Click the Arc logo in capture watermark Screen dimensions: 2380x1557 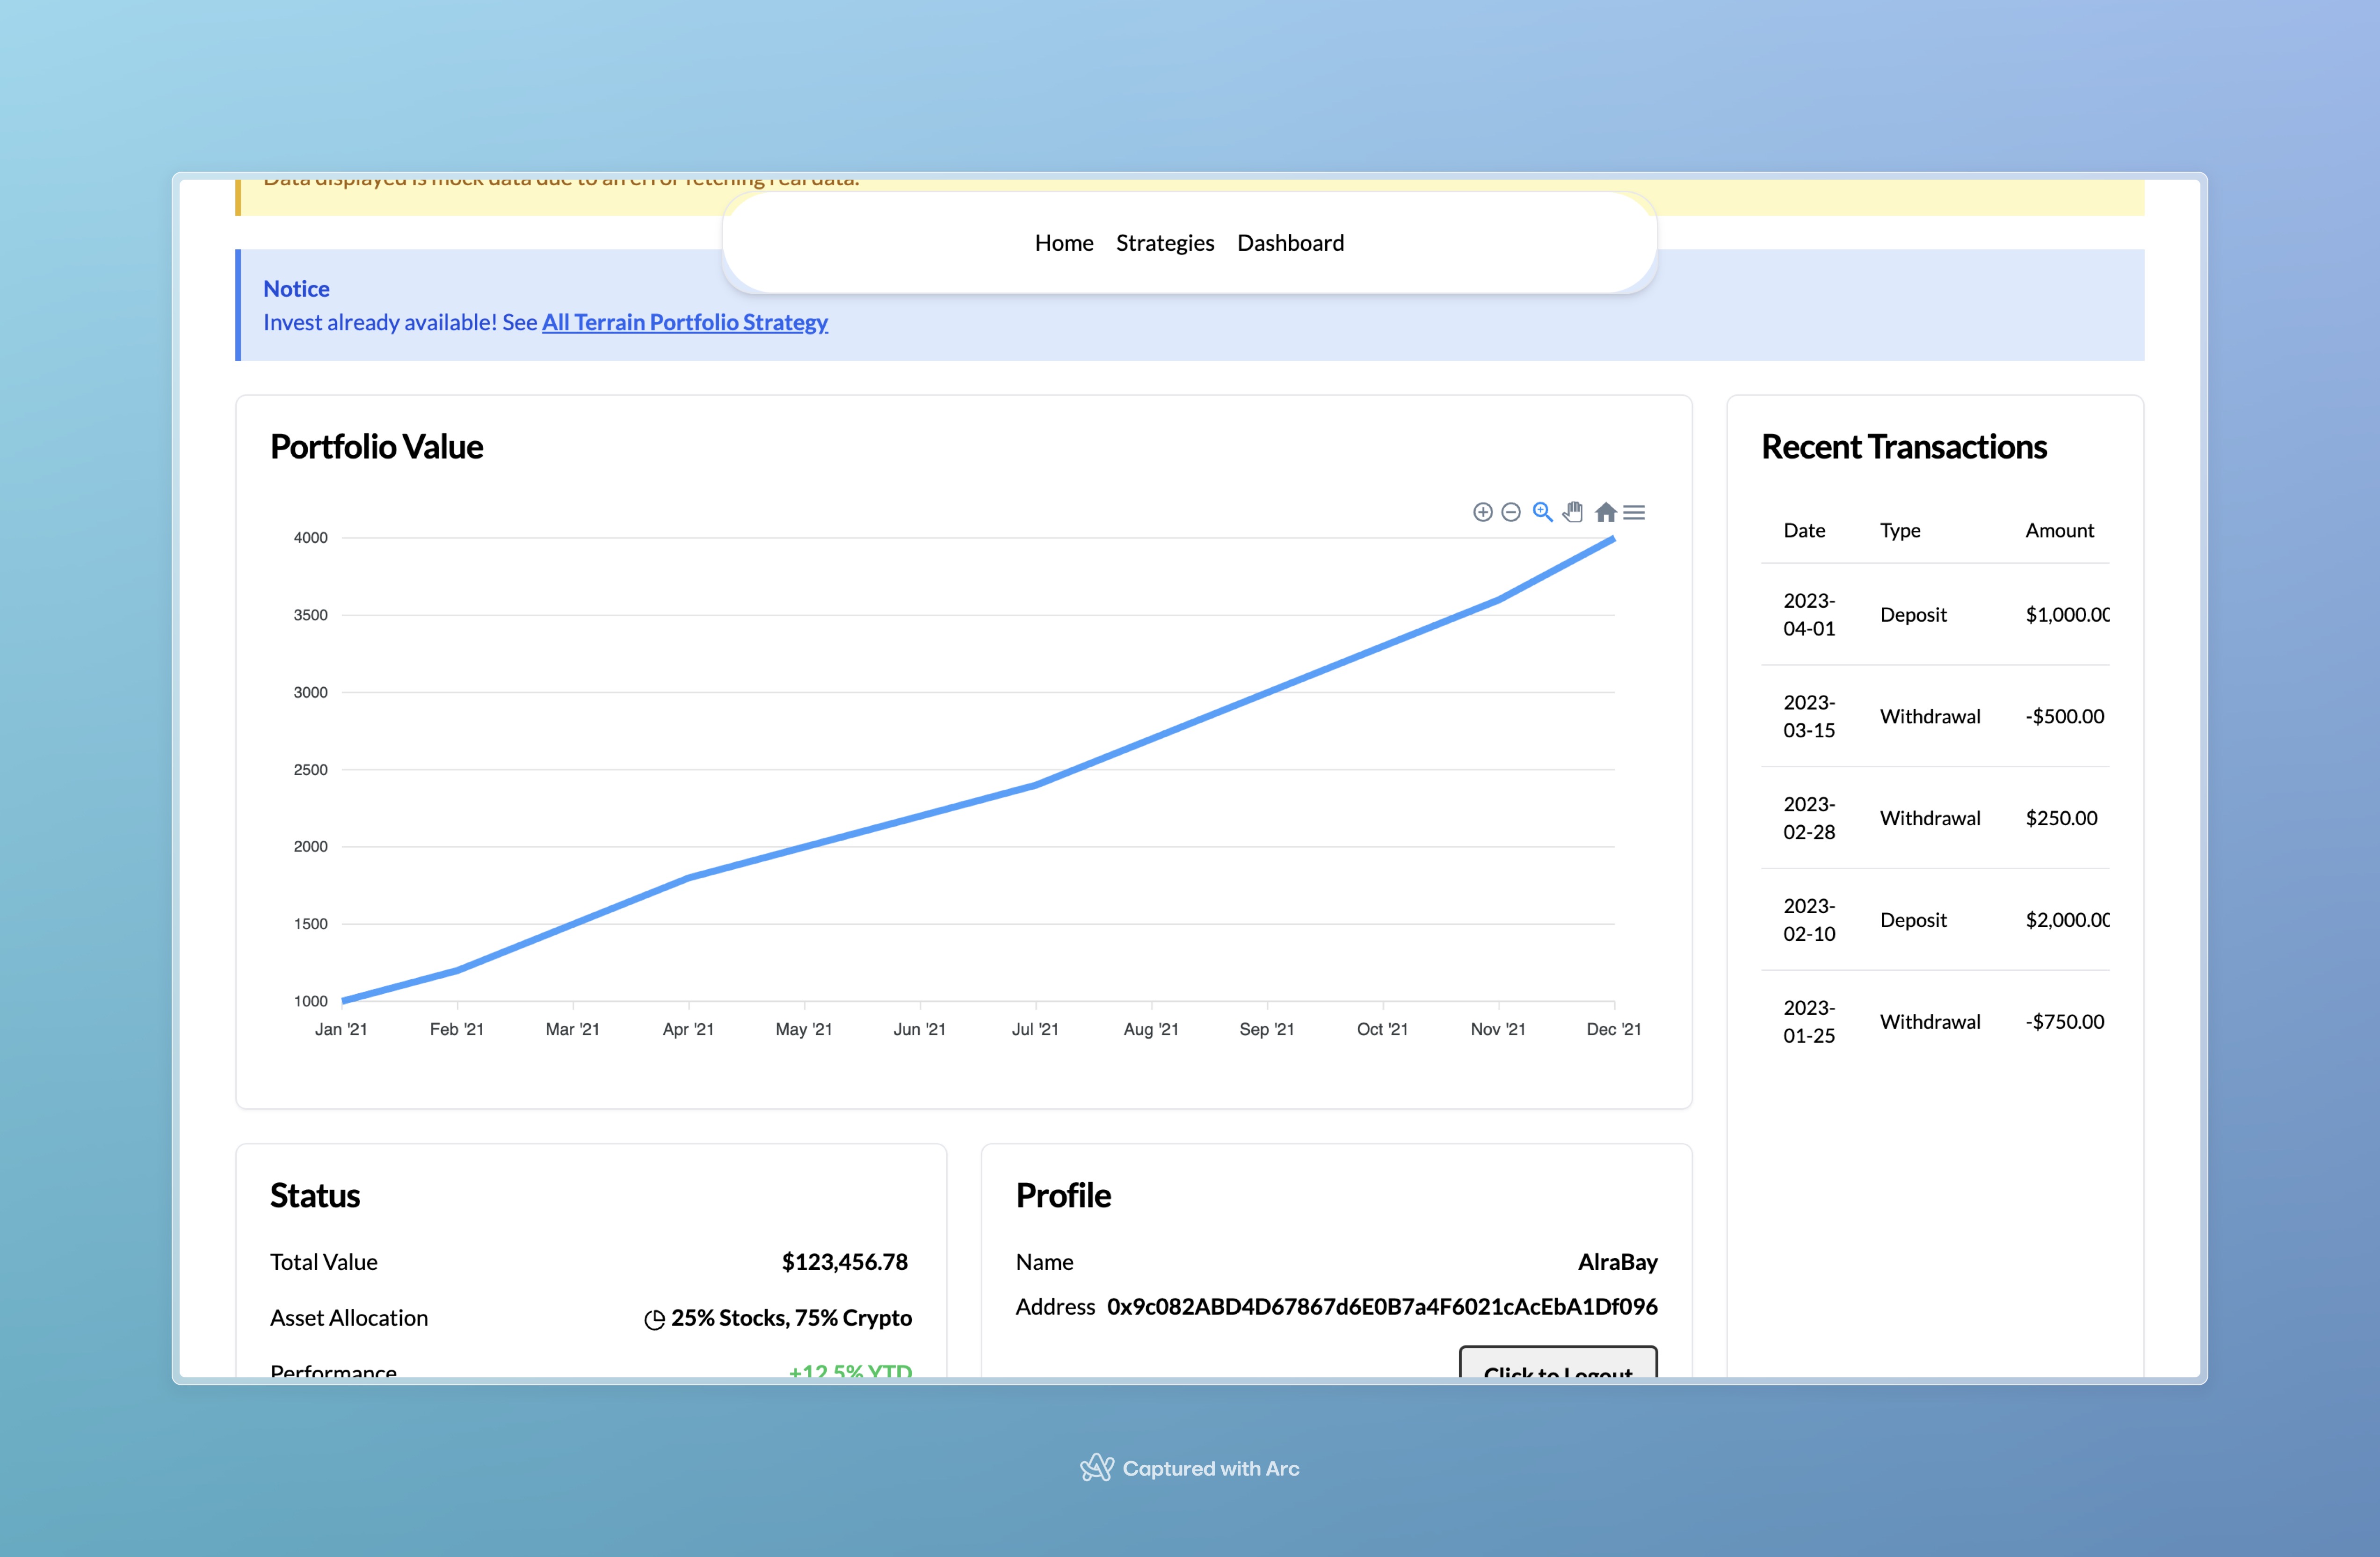pyautogui.click(x=1096, y=1467)
